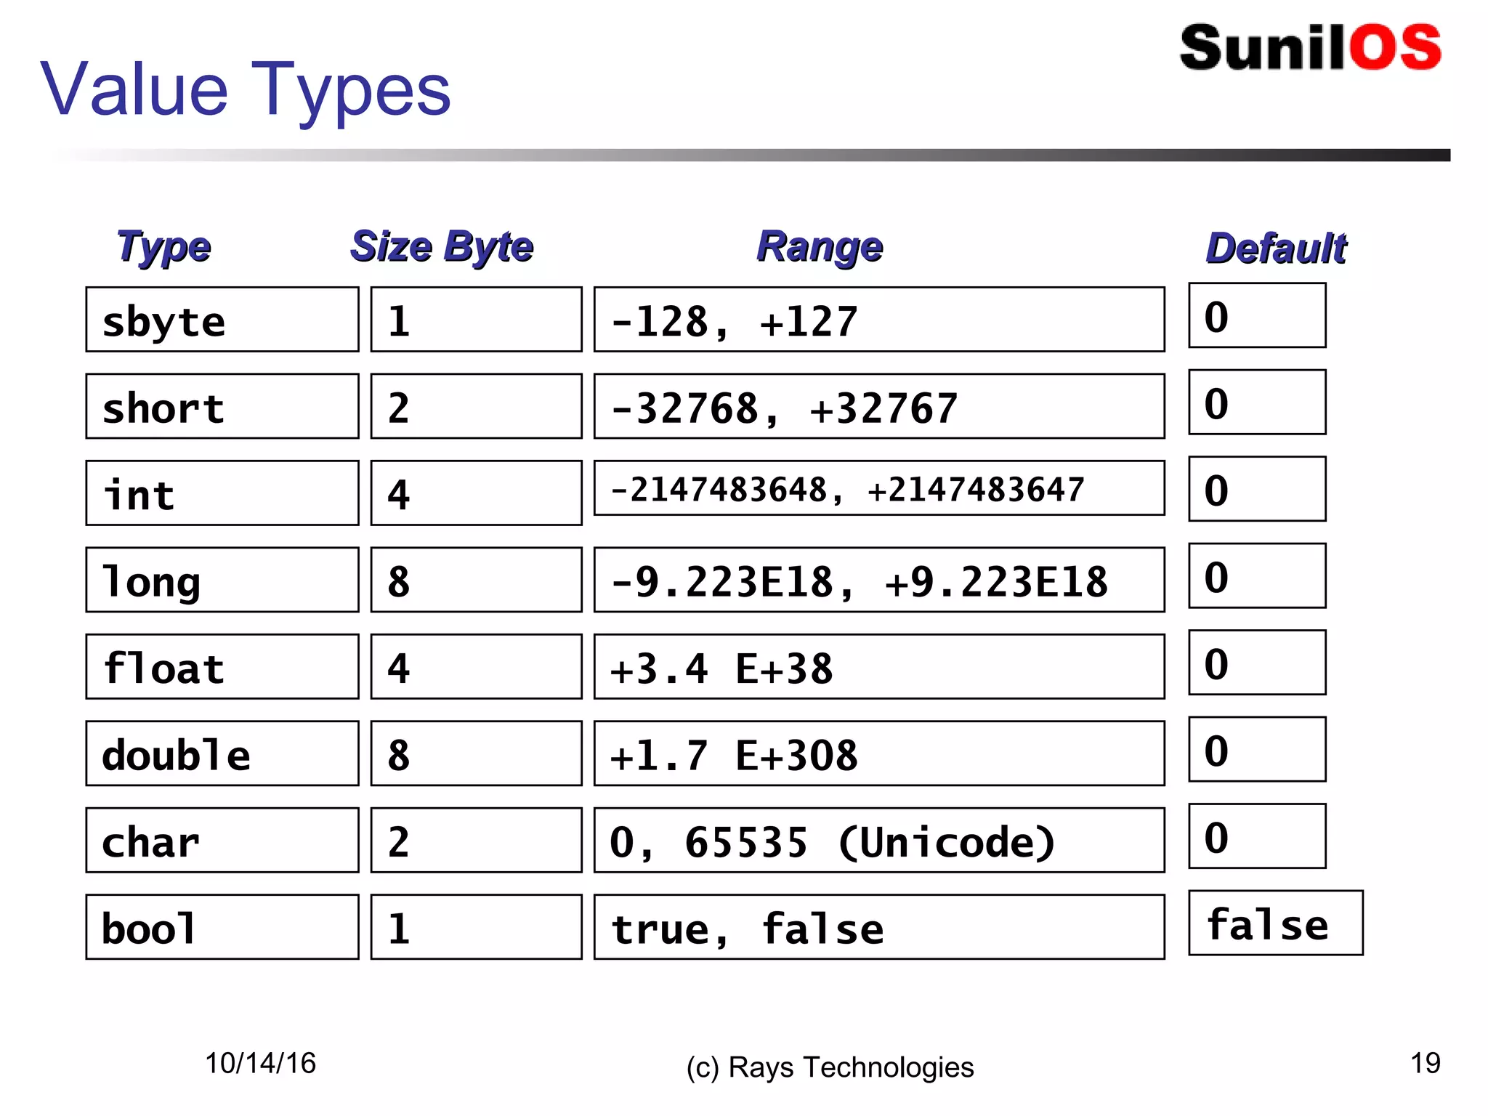Click the Rays Technologies copyright text
The height and width of the screenshot is (1116, 1488).
(x=830, y=1067)
